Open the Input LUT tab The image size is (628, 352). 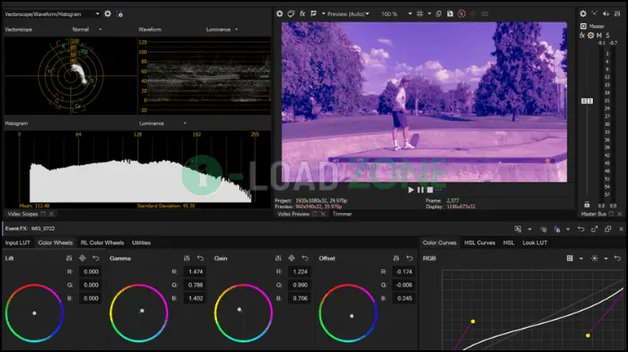[18, 242]
